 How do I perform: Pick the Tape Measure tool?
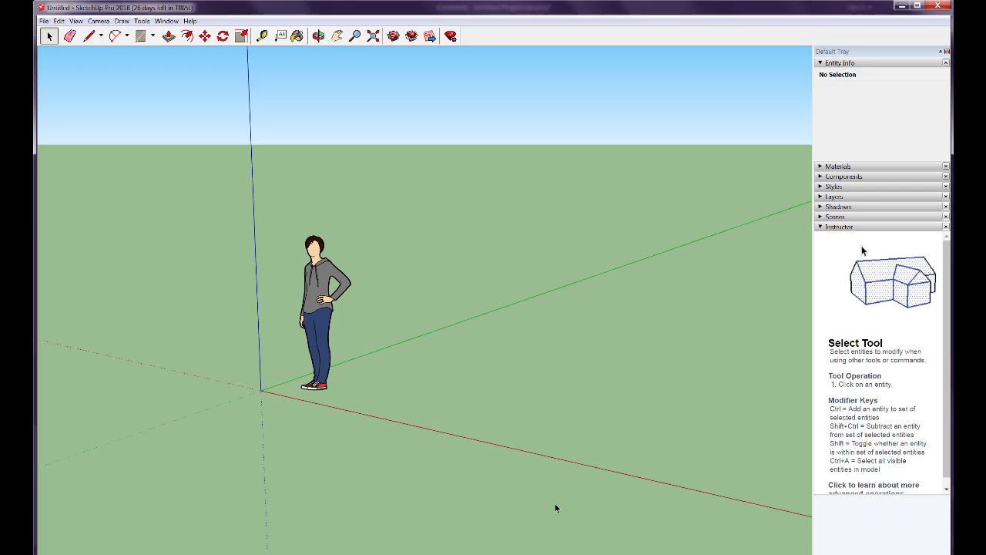coord(262,36)
